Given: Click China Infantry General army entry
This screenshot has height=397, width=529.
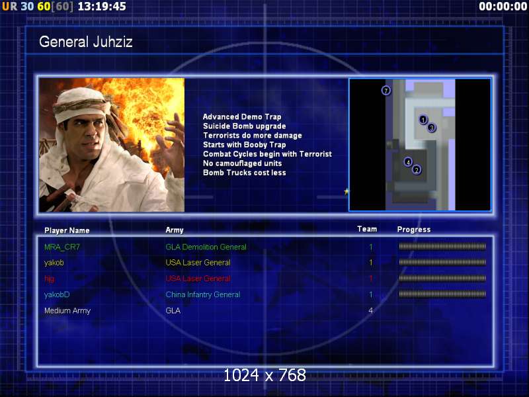Looking at the screenshot, I should click(x=203, y=294).
